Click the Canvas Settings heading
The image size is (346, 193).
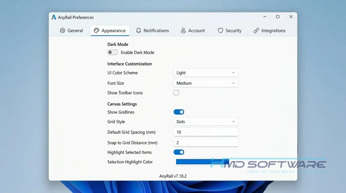pyautogui.click(x=122, y=104)
